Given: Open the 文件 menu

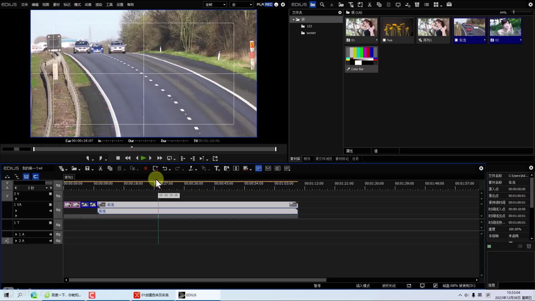Looking at the screenshot, I should (x=25, y=4).
